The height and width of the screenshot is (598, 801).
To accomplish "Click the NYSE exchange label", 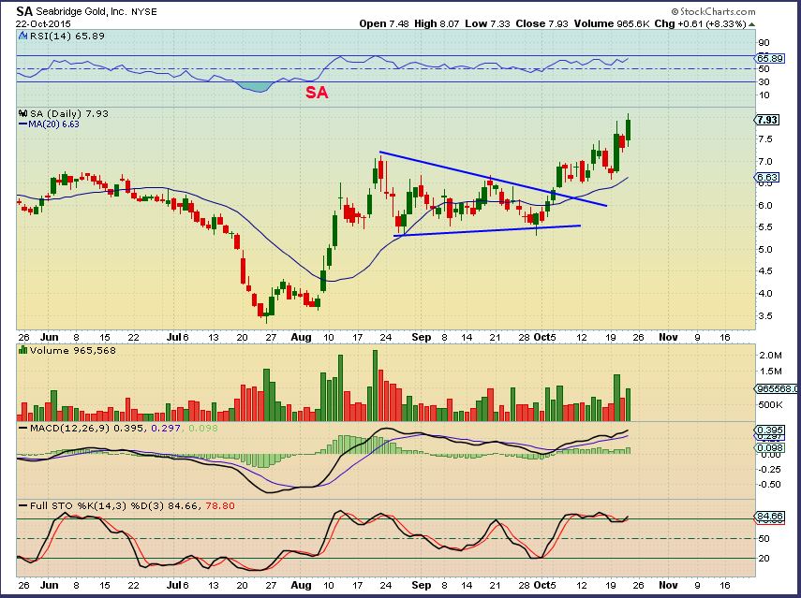I will 144,12.
